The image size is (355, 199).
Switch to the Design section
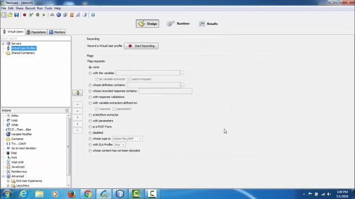(148, 24)
